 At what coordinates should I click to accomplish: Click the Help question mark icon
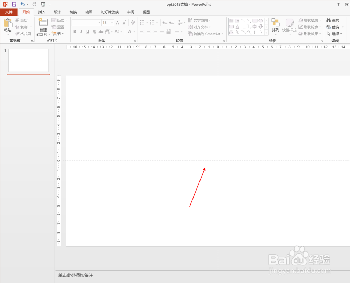[338, 4]
